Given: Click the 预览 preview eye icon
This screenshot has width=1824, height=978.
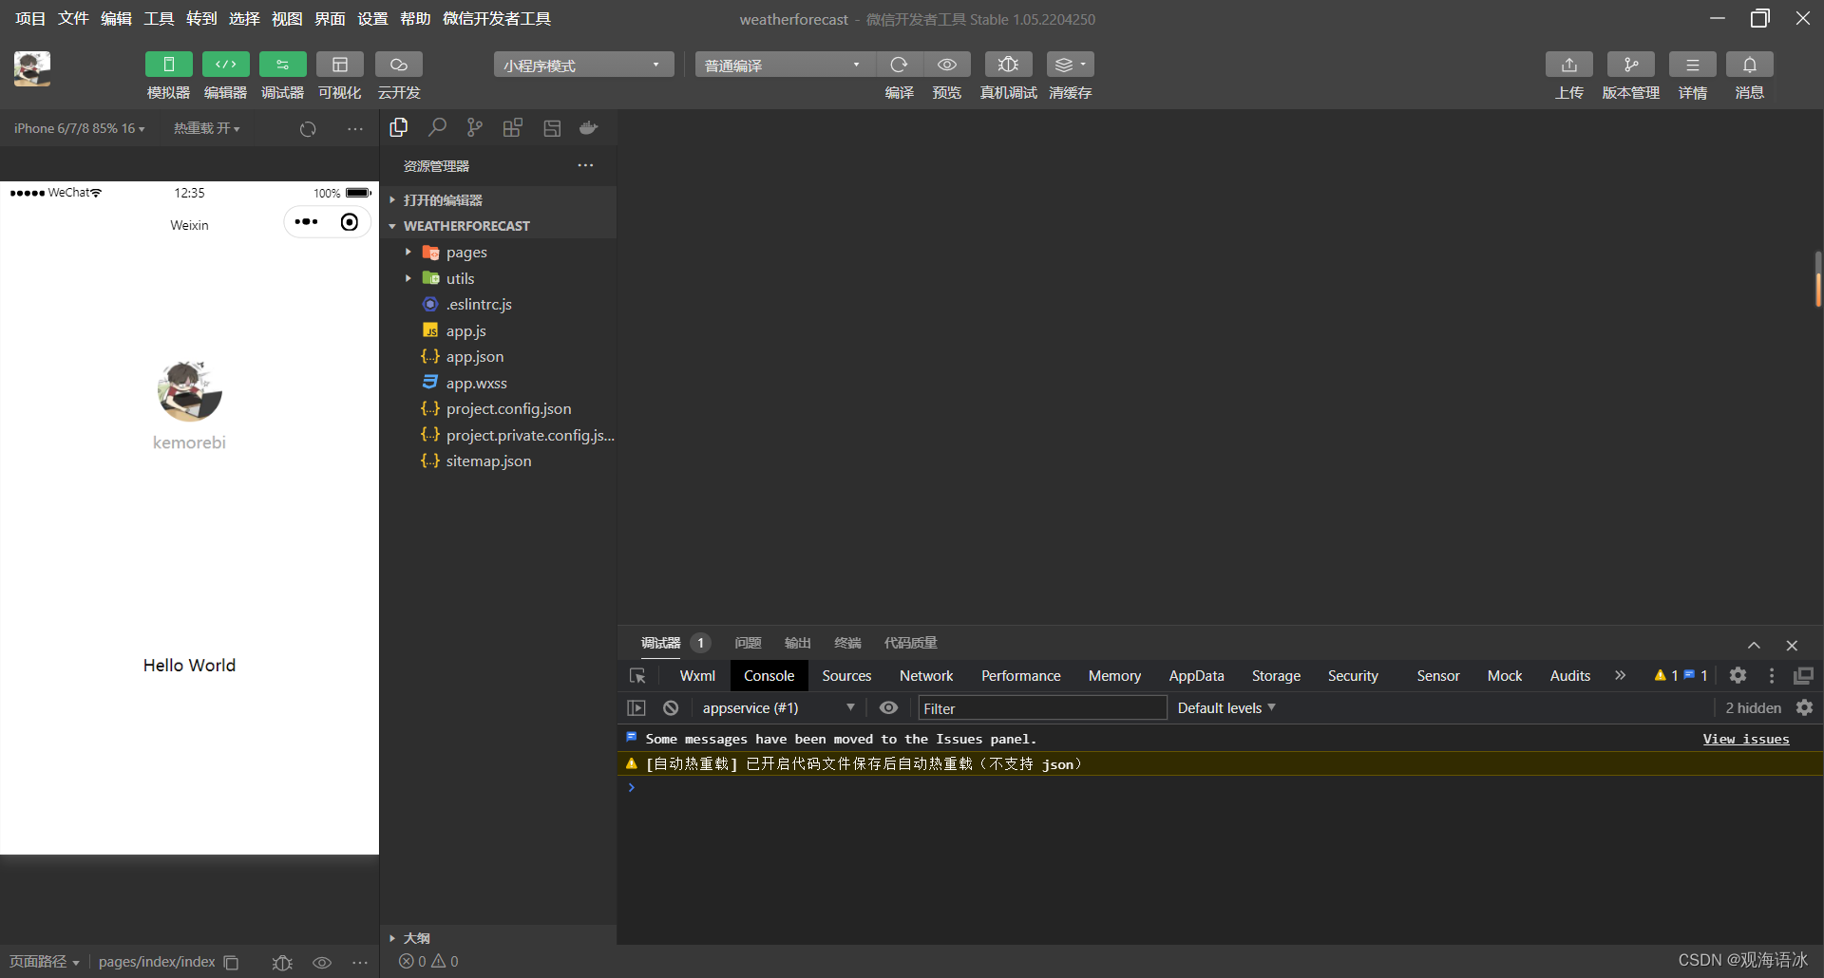Looking at the screenshot, I should pyautogui.click(x=947, y=65).
